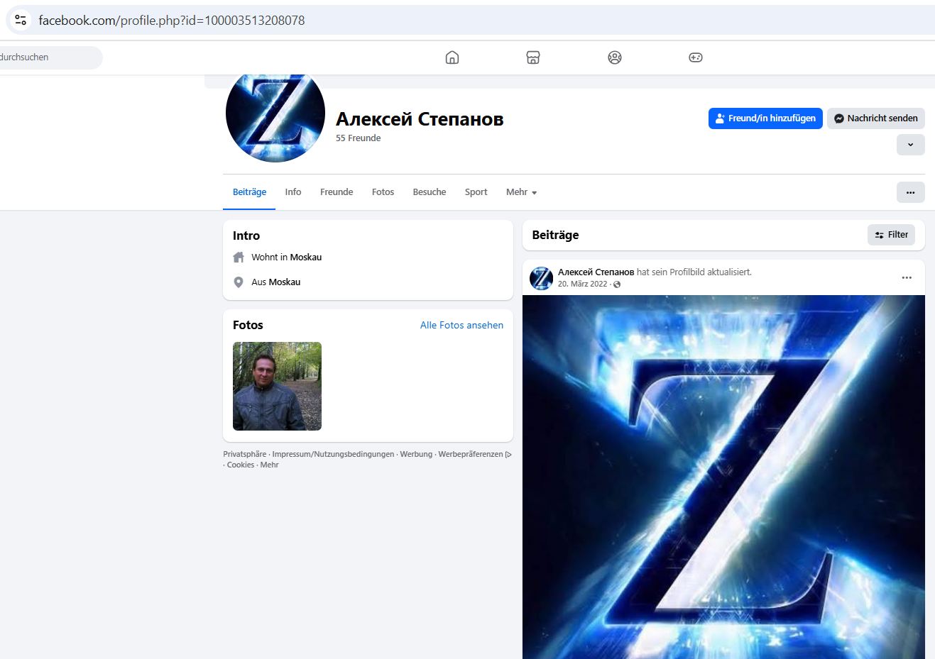Open the Facebook Home icon
Viewport: 935px width, 659px height.
tap(452, 57)
